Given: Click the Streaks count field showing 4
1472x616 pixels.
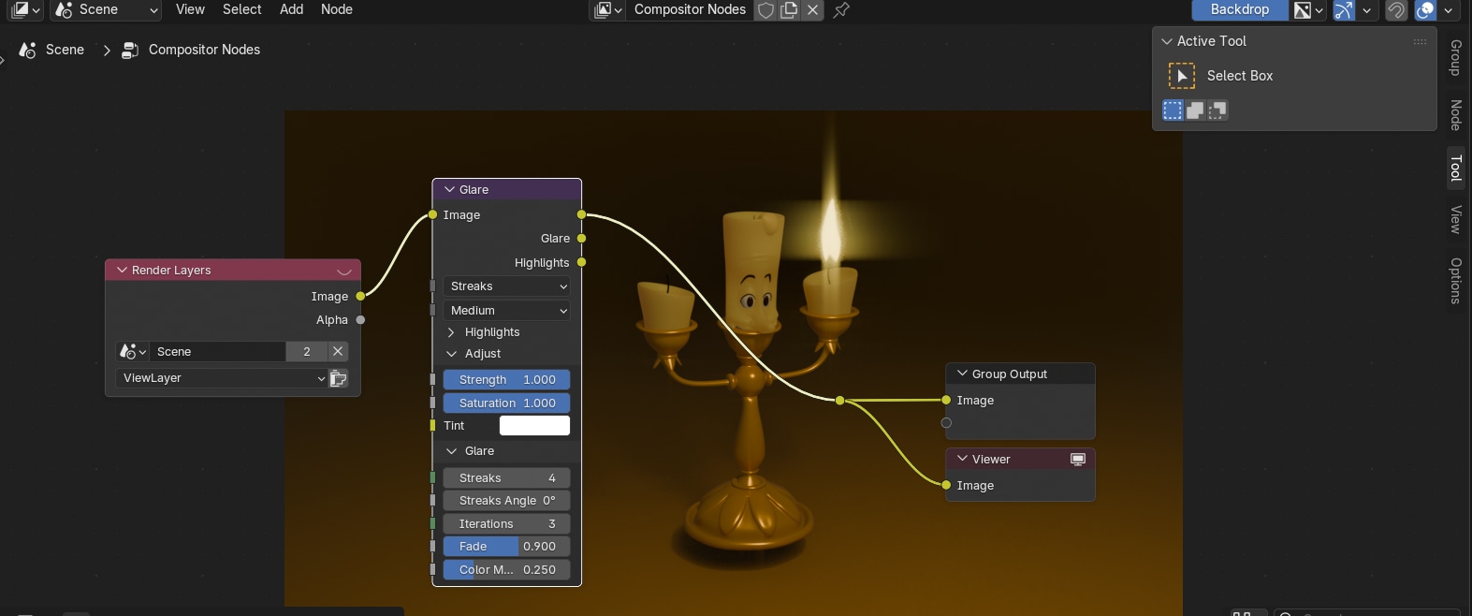Looking at the screenshot, I should (x=506, y=478).
